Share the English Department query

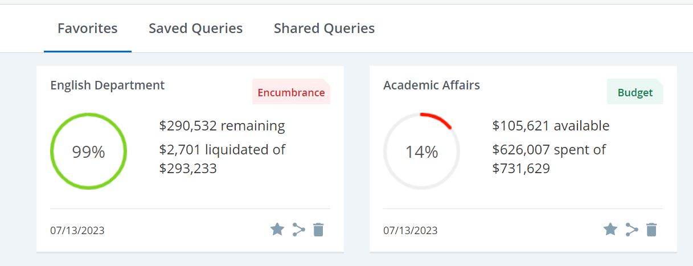[x=298, y=230]
